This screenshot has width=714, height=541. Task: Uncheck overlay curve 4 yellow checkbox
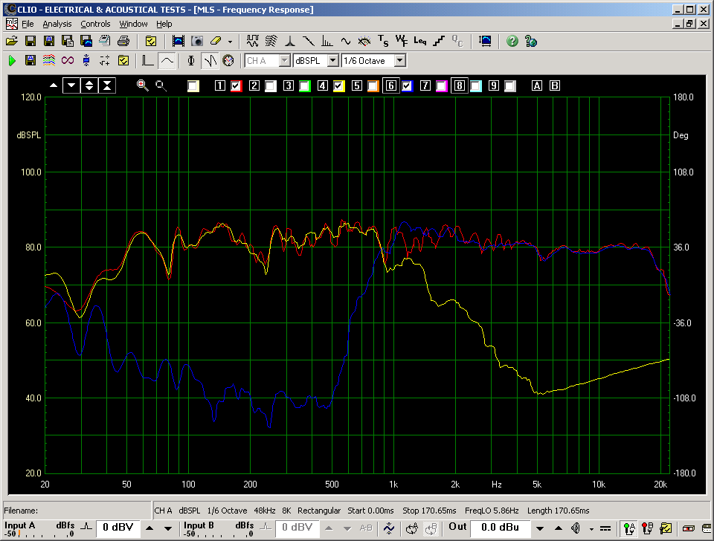339,86
